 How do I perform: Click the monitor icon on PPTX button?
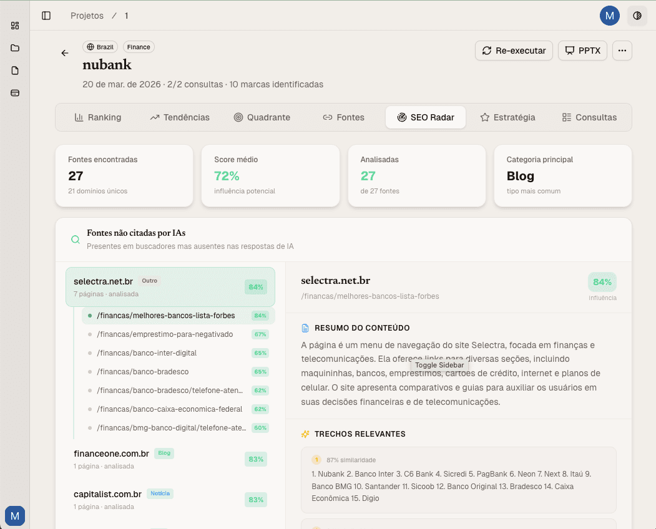click(569, 51)
